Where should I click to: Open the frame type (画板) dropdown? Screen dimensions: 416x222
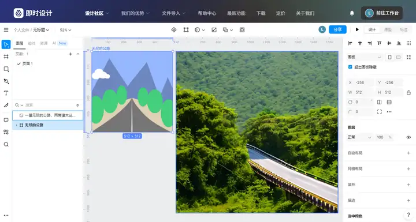[365, 57]
